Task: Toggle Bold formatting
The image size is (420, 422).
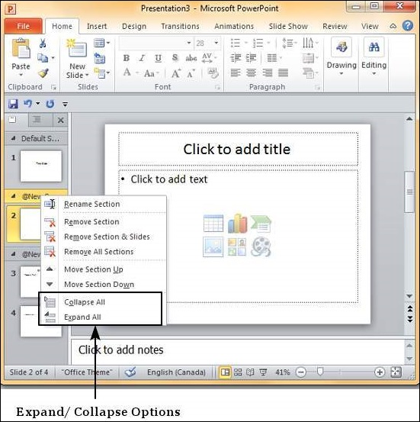Action: pos(126,58)
